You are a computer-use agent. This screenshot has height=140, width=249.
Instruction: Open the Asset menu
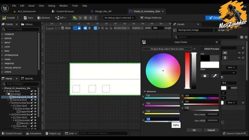click(31, 6)
